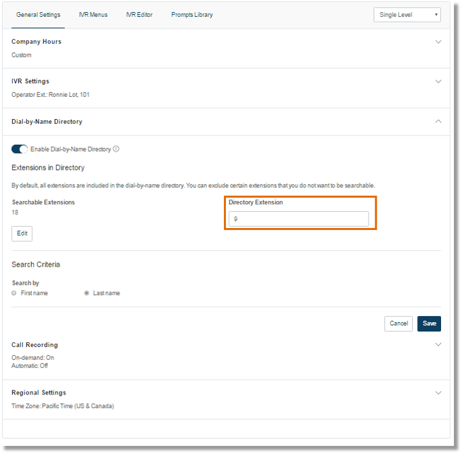Select First name radio button

point(14,293)
